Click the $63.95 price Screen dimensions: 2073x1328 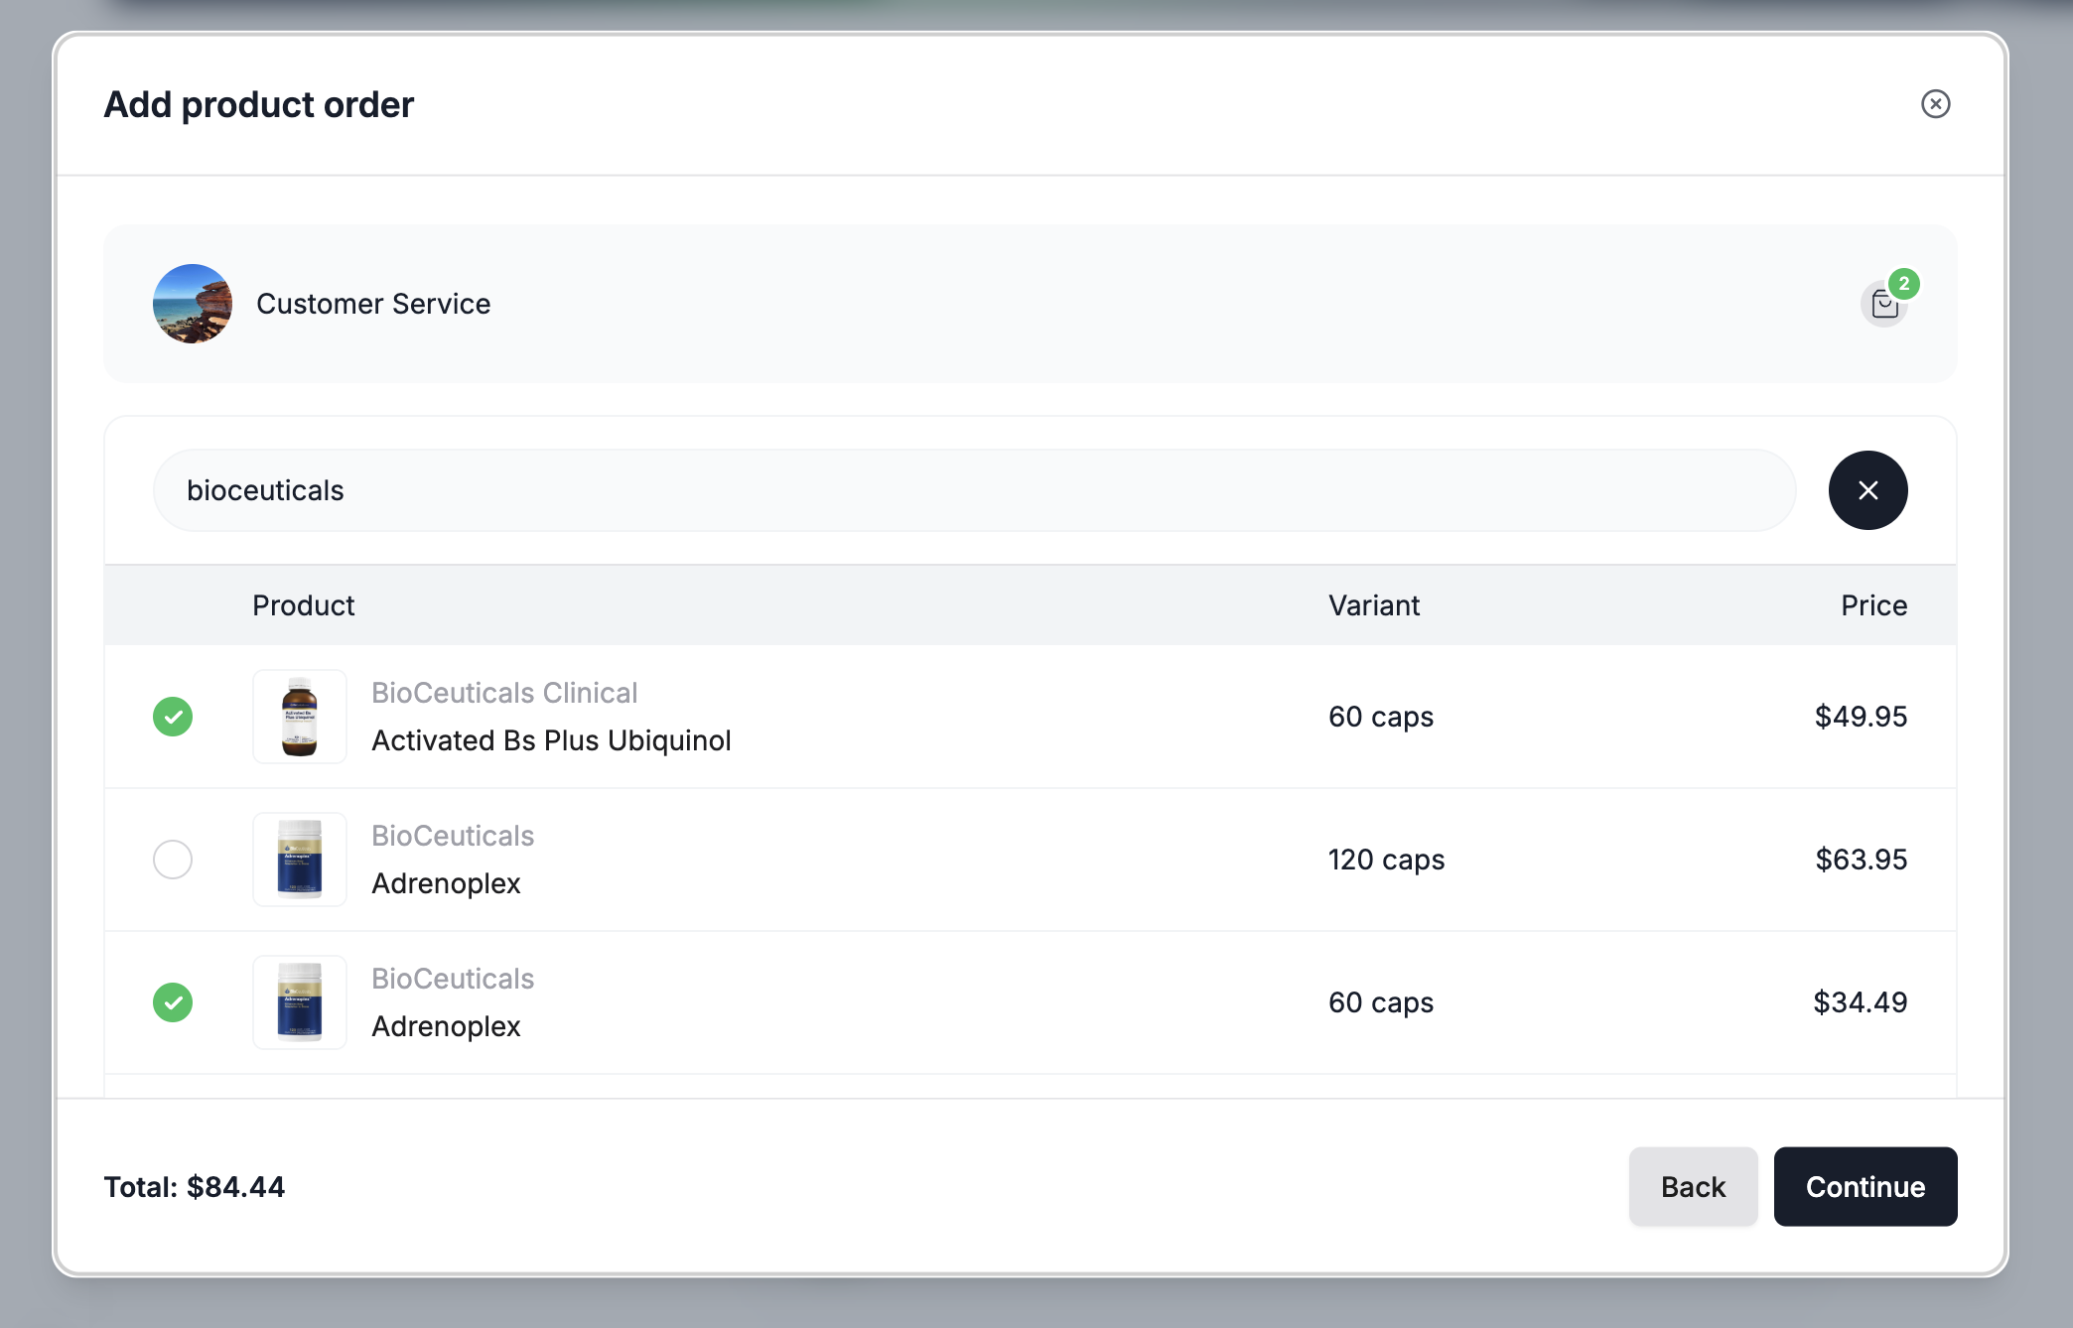pos(1861,860)
